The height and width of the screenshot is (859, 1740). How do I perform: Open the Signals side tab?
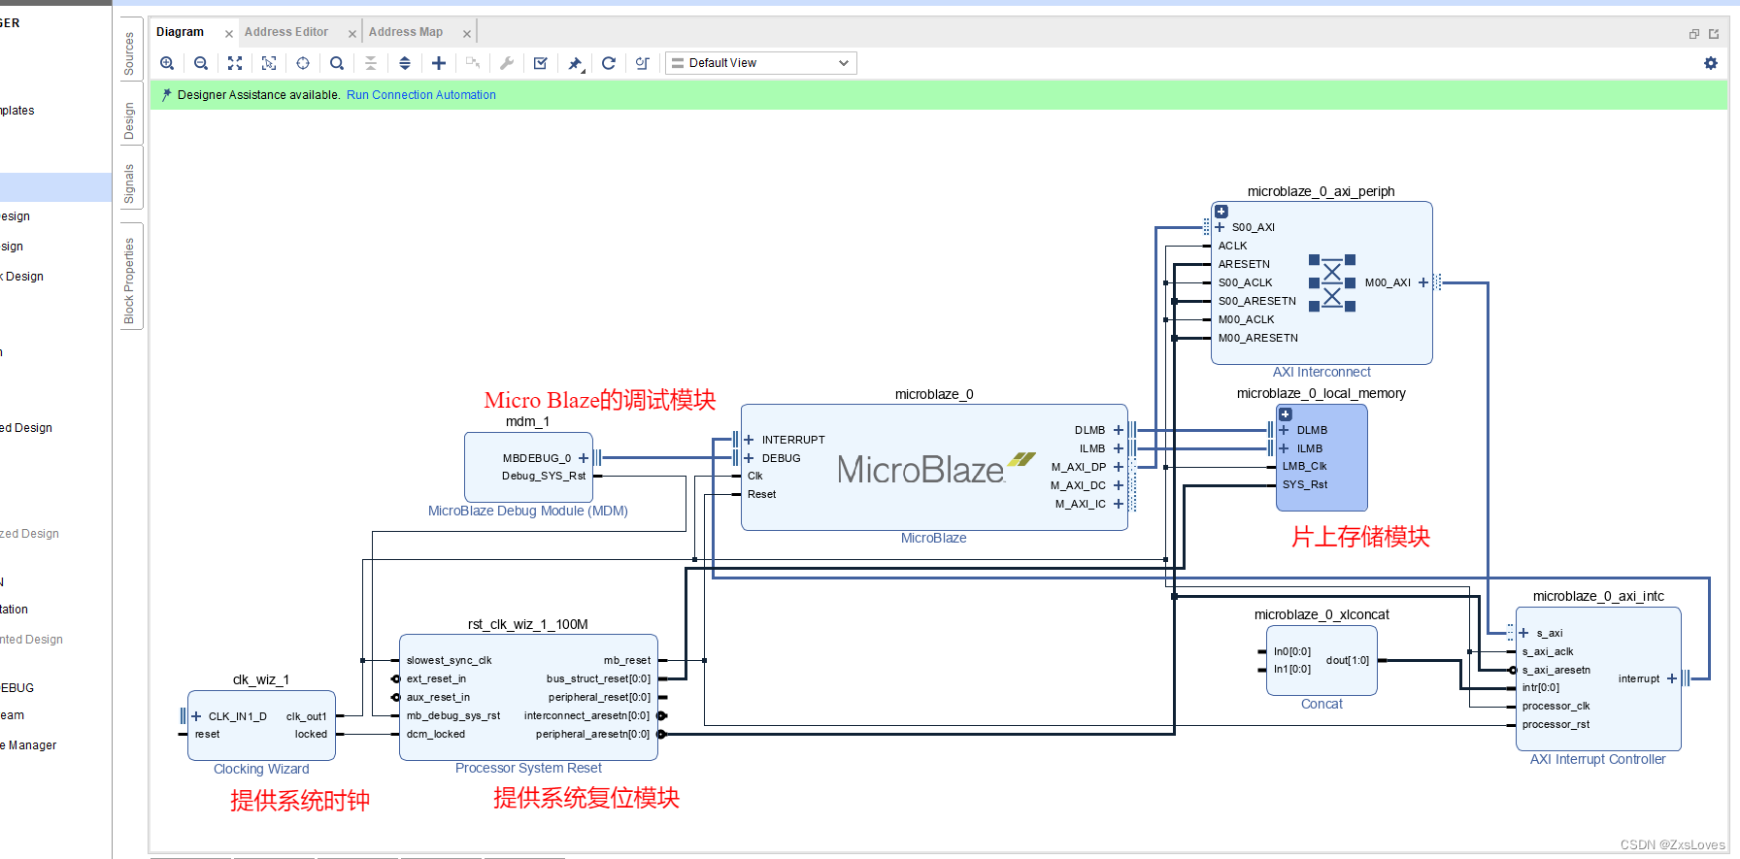tap(130, 183)
